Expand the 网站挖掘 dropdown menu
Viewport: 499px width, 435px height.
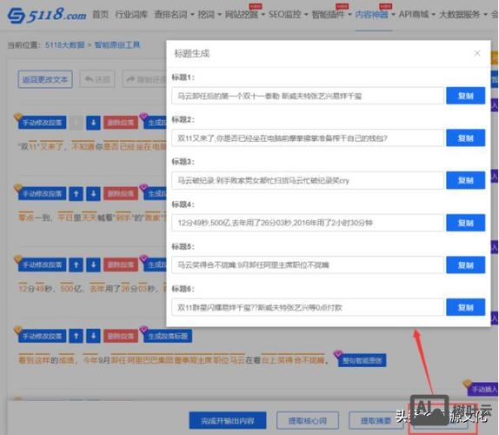click(x=245, y=14)
